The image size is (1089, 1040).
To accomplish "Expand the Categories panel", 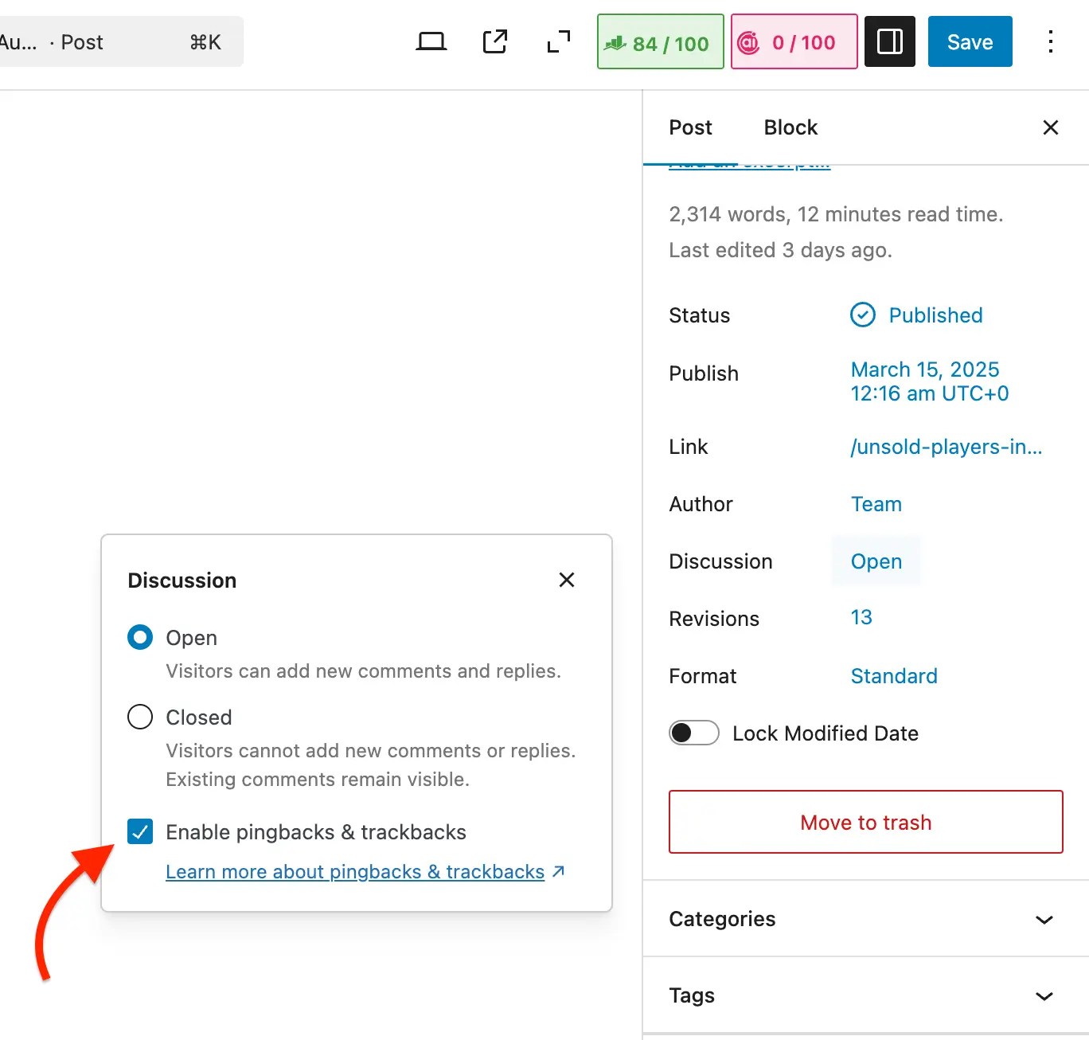I will tap(866, 919).
